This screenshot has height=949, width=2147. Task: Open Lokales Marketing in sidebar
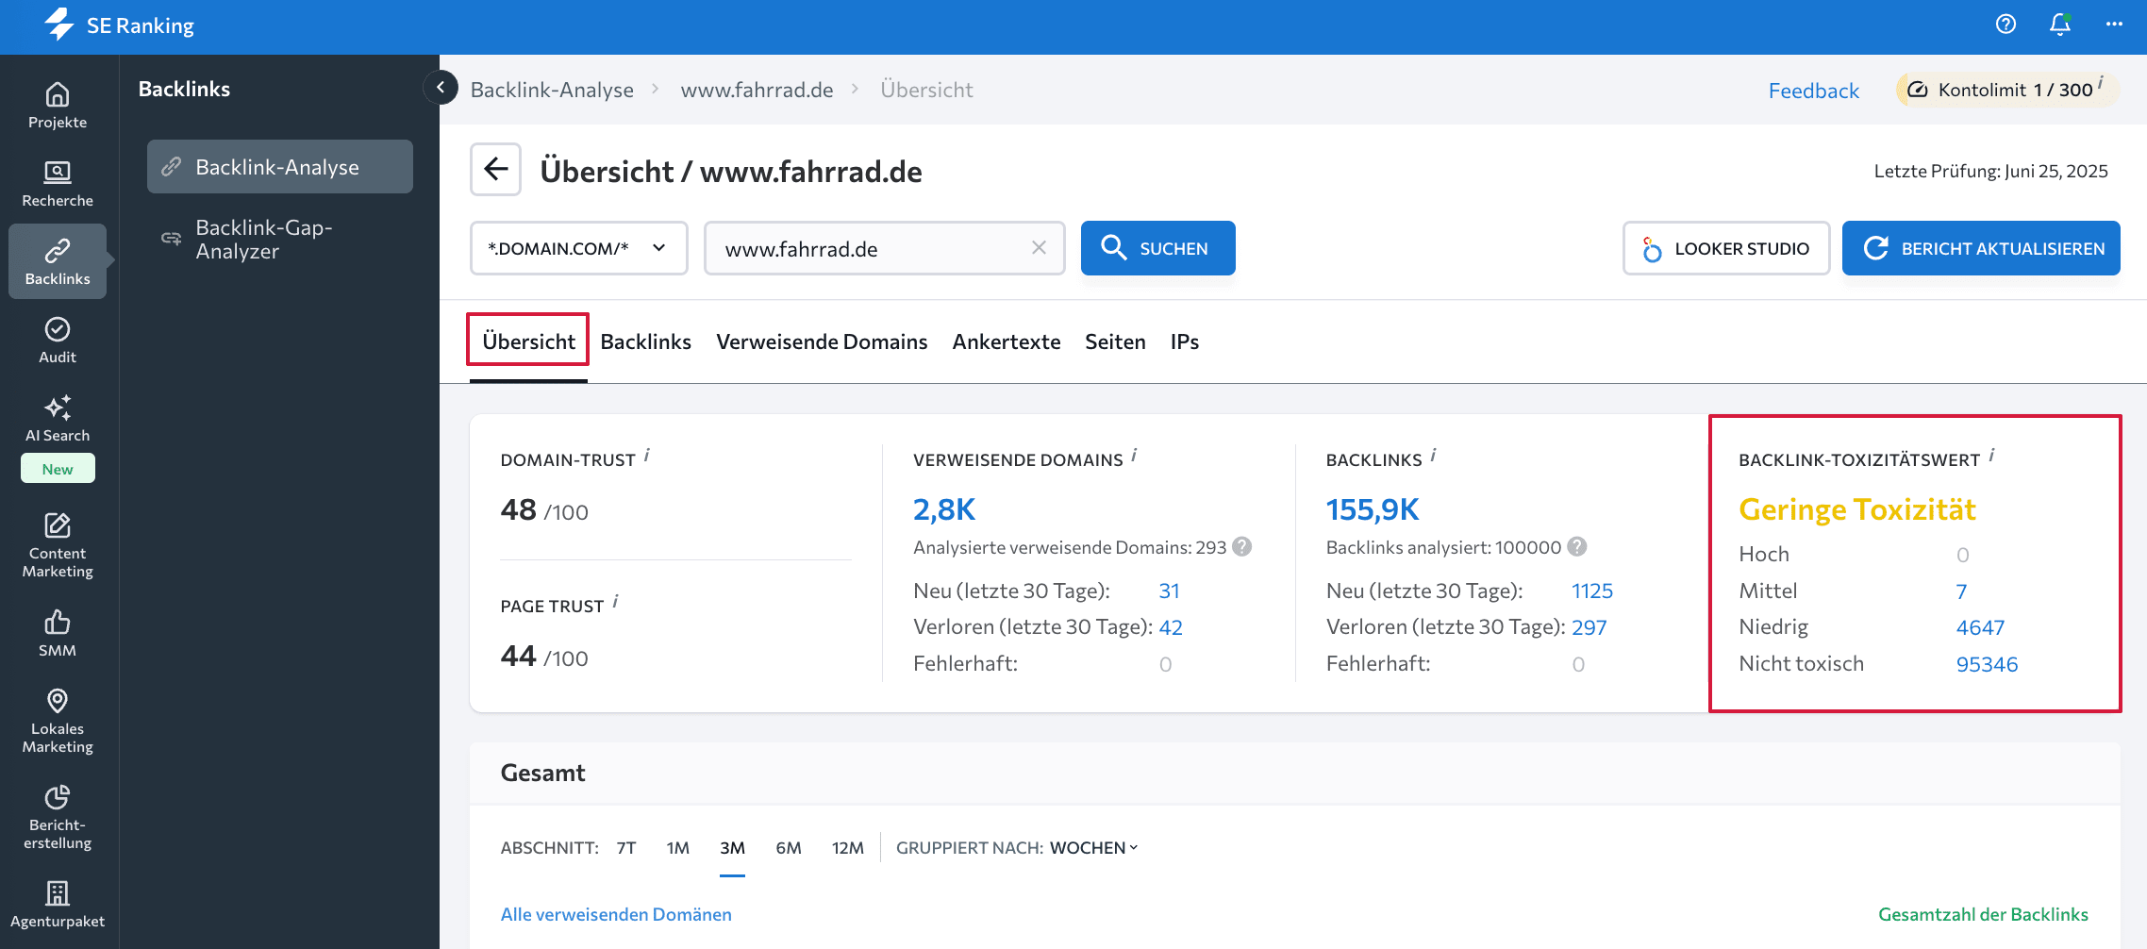[58, 722]
